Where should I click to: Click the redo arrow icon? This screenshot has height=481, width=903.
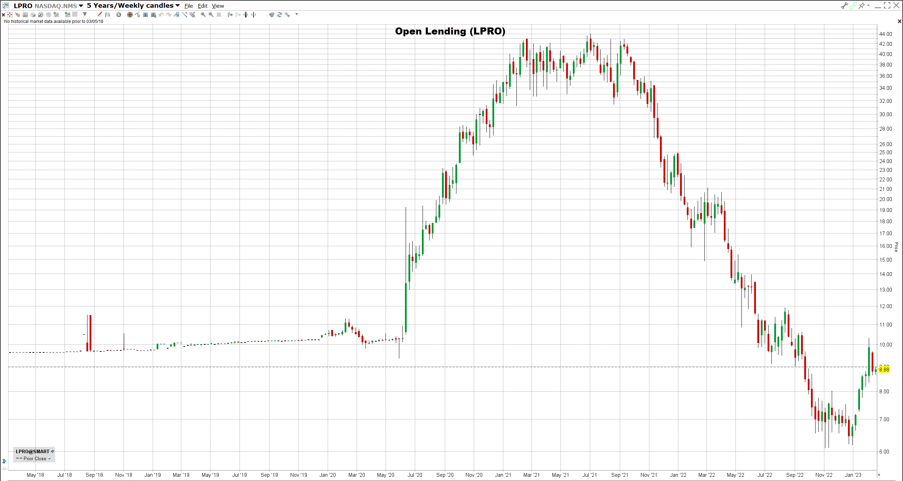(169, 15)
